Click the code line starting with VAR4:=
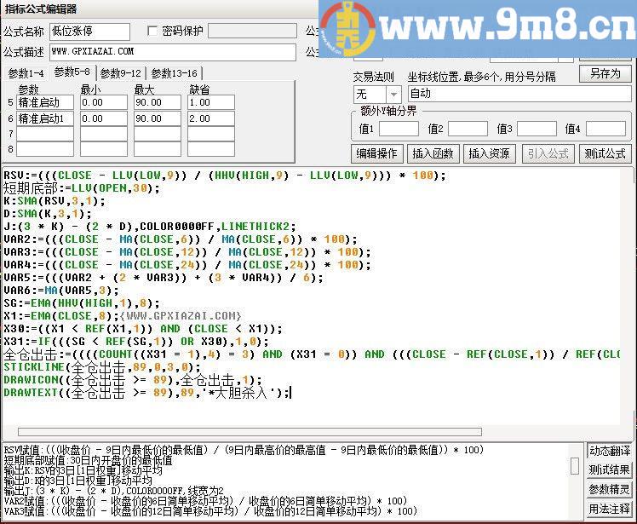This screenshot has height=524, width=637. coord(187,265)
